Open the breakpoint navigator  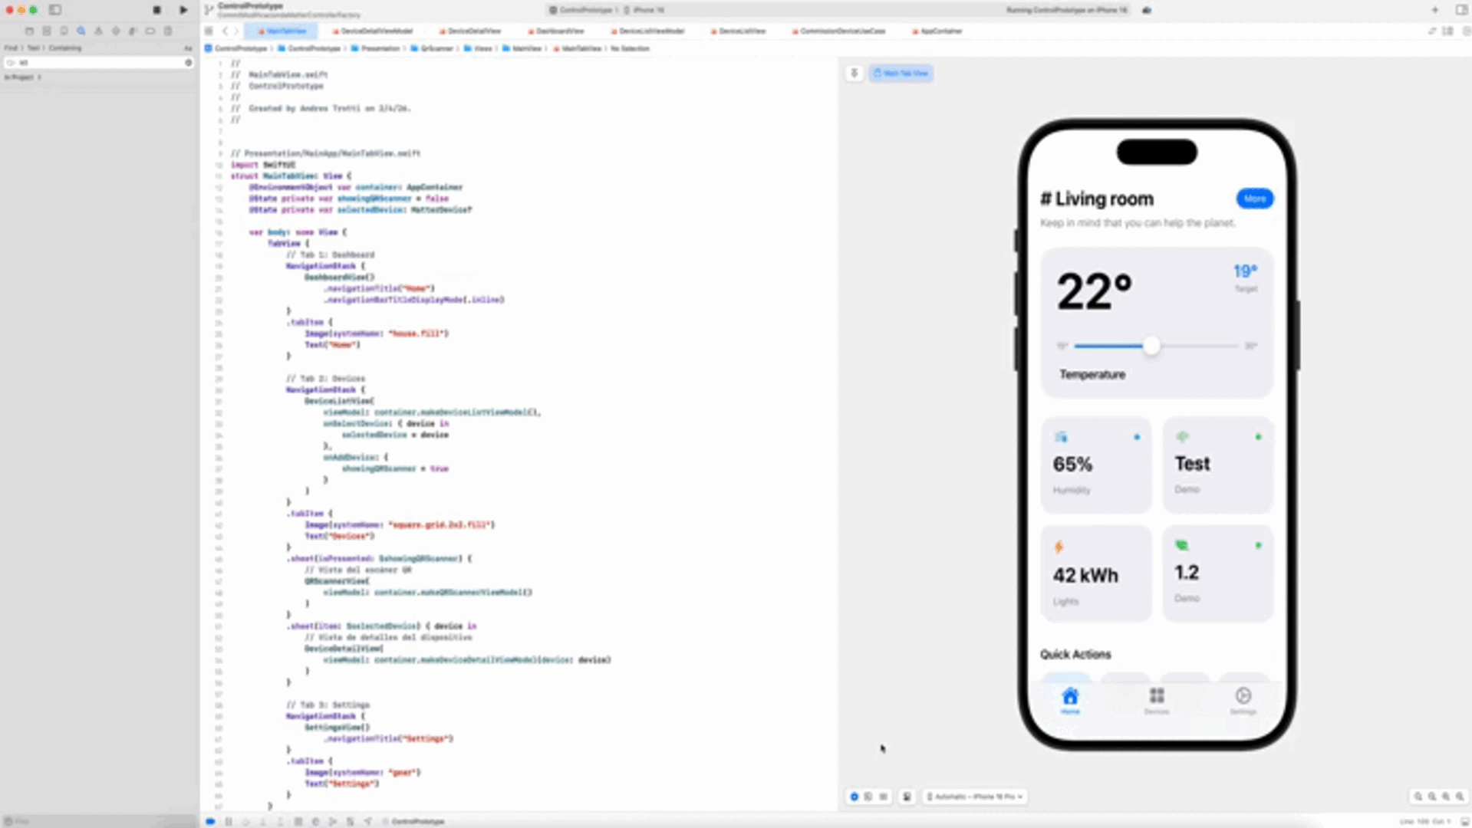[150, 31]
